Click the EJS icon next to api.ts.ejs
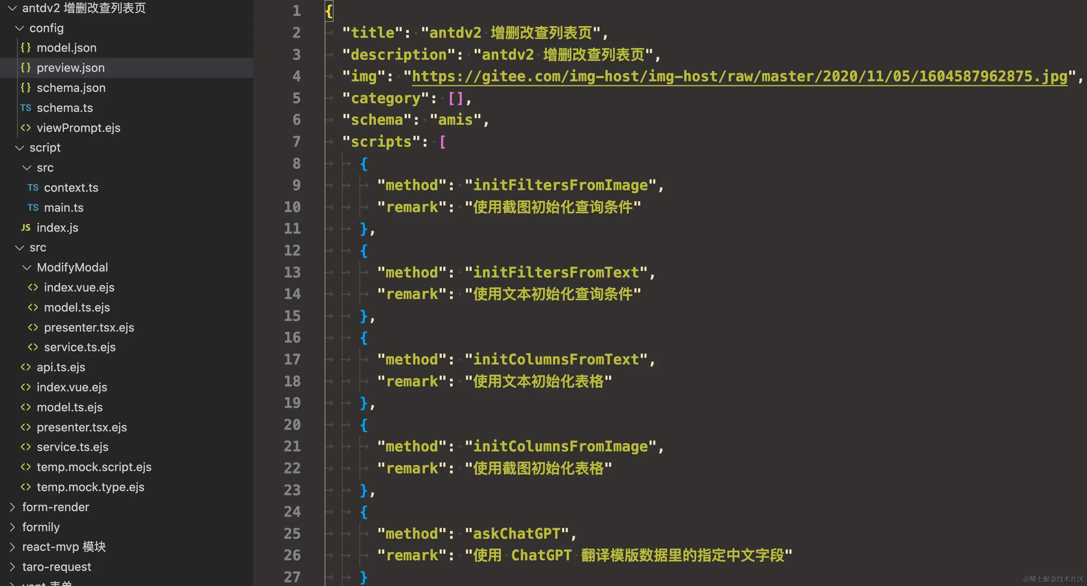The image size is (1087, 586). pyautogui.click(x=25, y=367)
